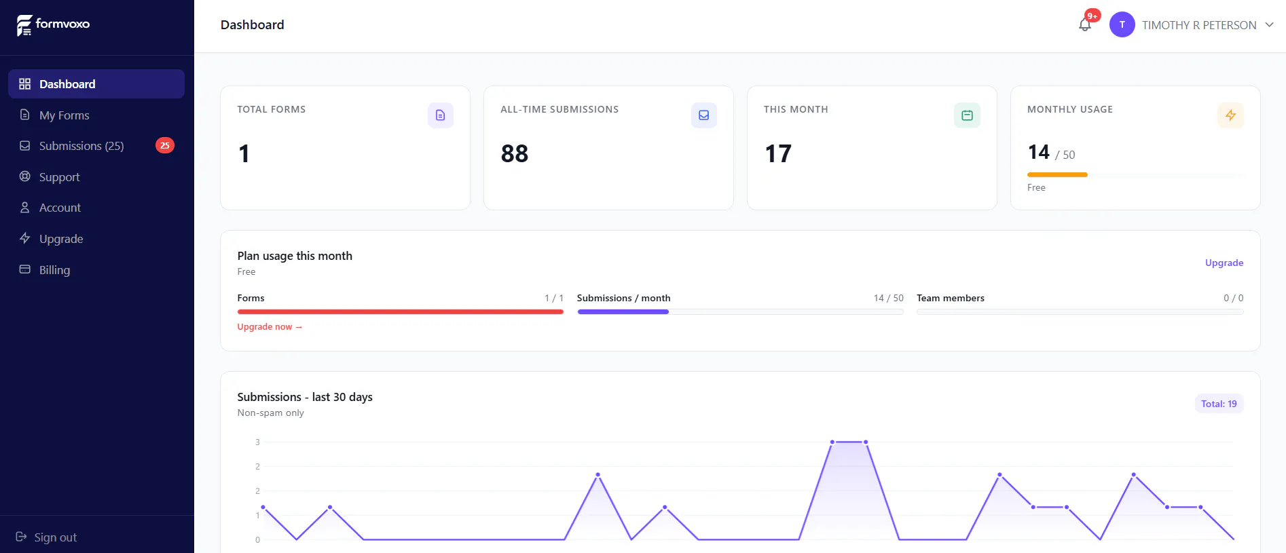Open the Account page
1286x553 pixels.
tap(96, 208)
